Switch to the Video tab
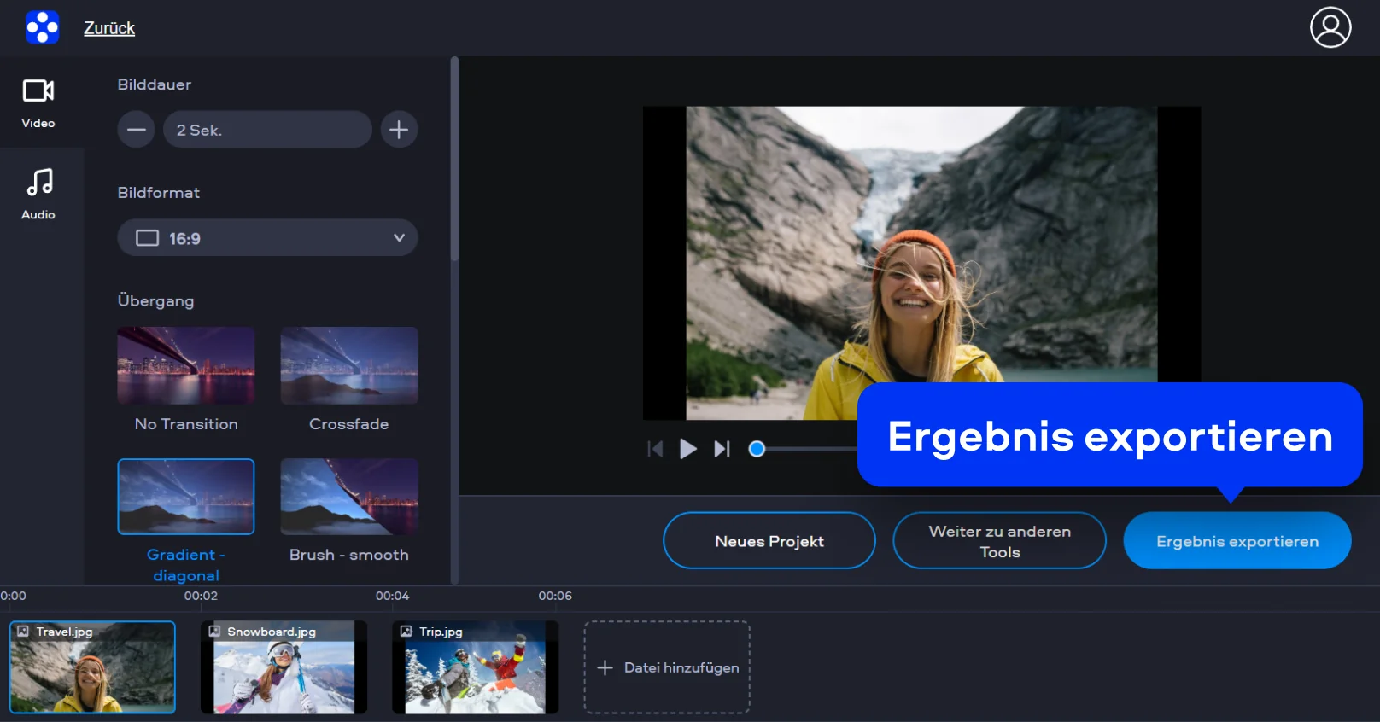The height and width of the screenshot is (722, 1380). [x=38, y=102]
